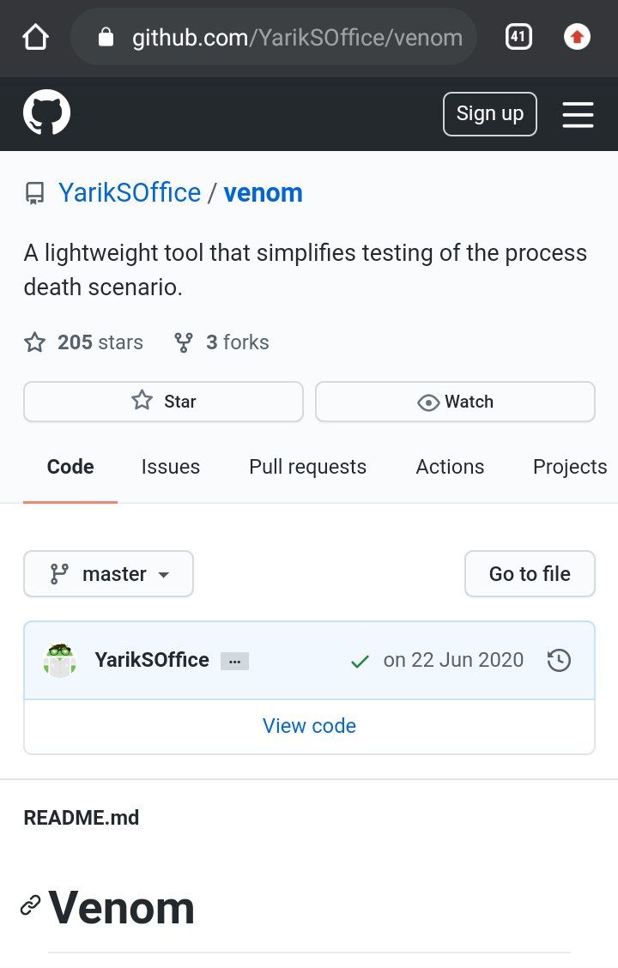Go to GitHub homepage via Octocat logo
This screenshot has height=968, width=618.
point(47,112)
